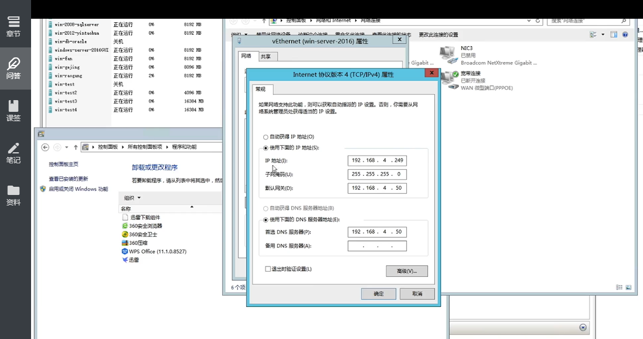The image size is (643, 339).
Task: Refresh the network connections address bar
Action: point(537,20)
